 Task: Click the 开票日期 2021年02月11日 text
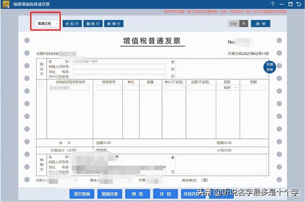[248, 54]
